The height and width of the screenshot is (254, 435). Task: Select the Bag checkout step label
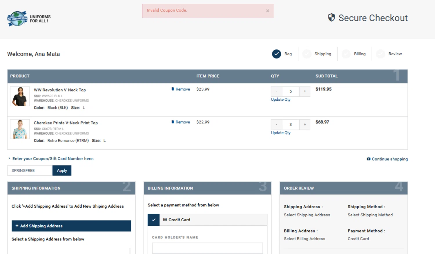(x=288, y=54)
